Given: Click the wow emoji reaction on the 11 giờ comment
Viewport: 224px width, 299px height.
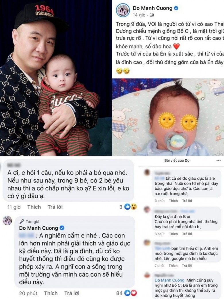Looking at the screenshot, I should 134,207.
